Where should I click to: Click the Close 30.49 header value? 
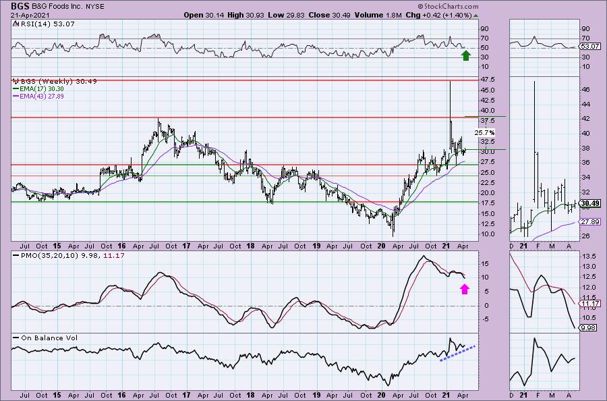tap(329, 15)
